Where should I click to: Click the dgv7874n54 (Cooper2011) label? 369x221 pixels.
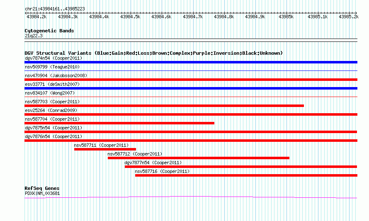[x=53, y=58]
